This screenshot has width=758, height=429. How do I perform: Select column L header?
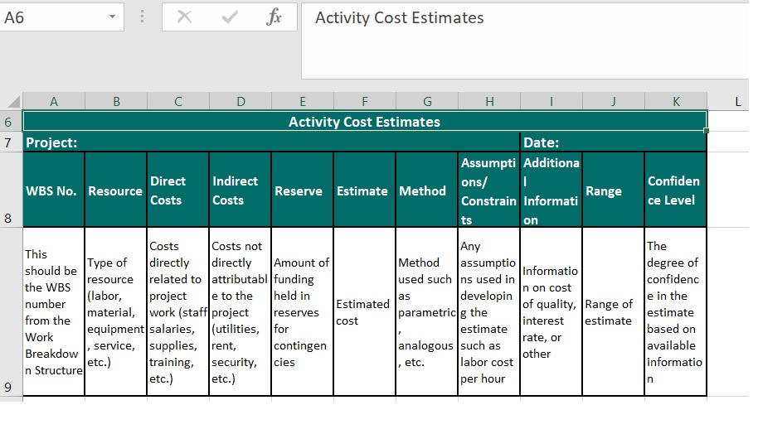pos(736,101)
